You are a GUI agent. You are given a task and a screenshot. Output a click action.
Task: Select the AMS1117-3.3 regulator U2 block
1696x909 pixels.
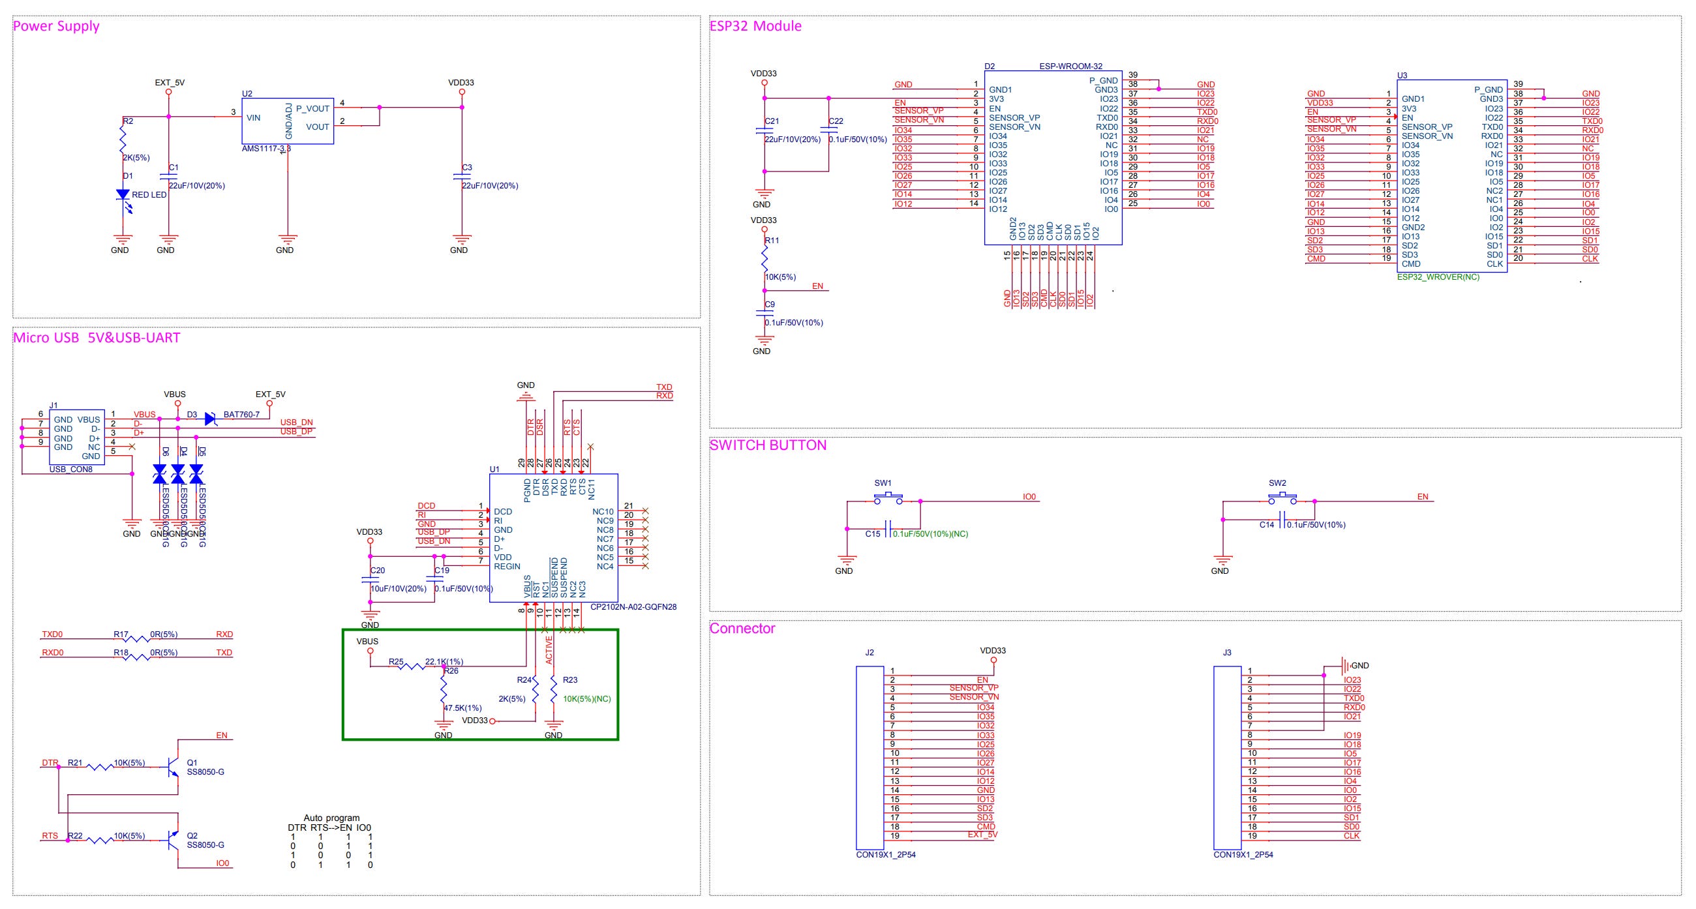click(287, 121)
